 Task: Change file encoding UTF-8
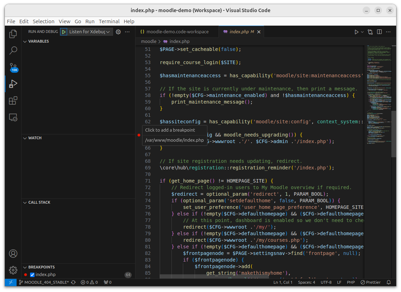coord(326,282)
